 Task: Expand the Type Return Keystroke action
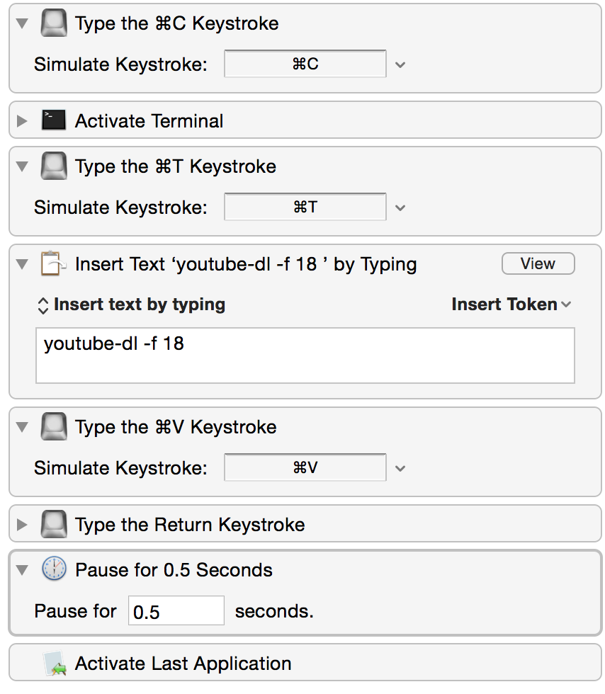click(x=22, y=525)
